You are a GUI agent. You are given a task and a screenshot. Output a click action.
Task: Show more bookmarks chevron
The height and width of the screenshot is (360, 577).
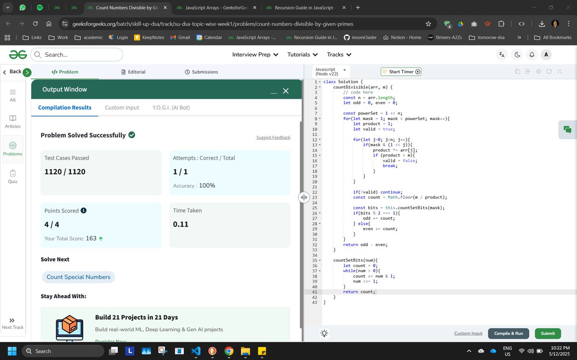(519, 37)
